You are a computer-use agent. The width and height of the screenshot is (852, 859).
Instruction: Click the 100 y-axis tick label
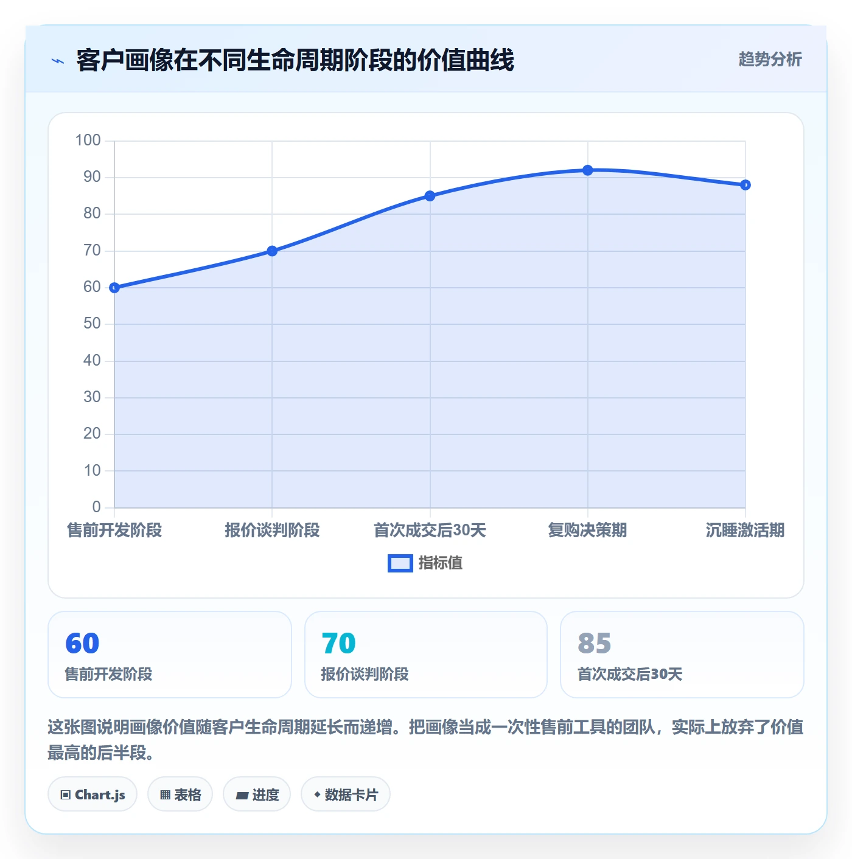88,141
